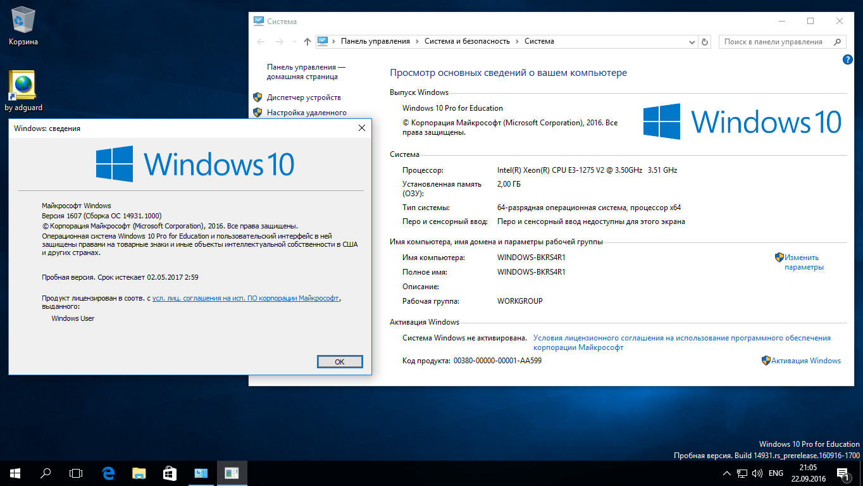Open the license terms link in the System window
The height and width of the screenshot is (486, 863).
[x=682, y=343]
